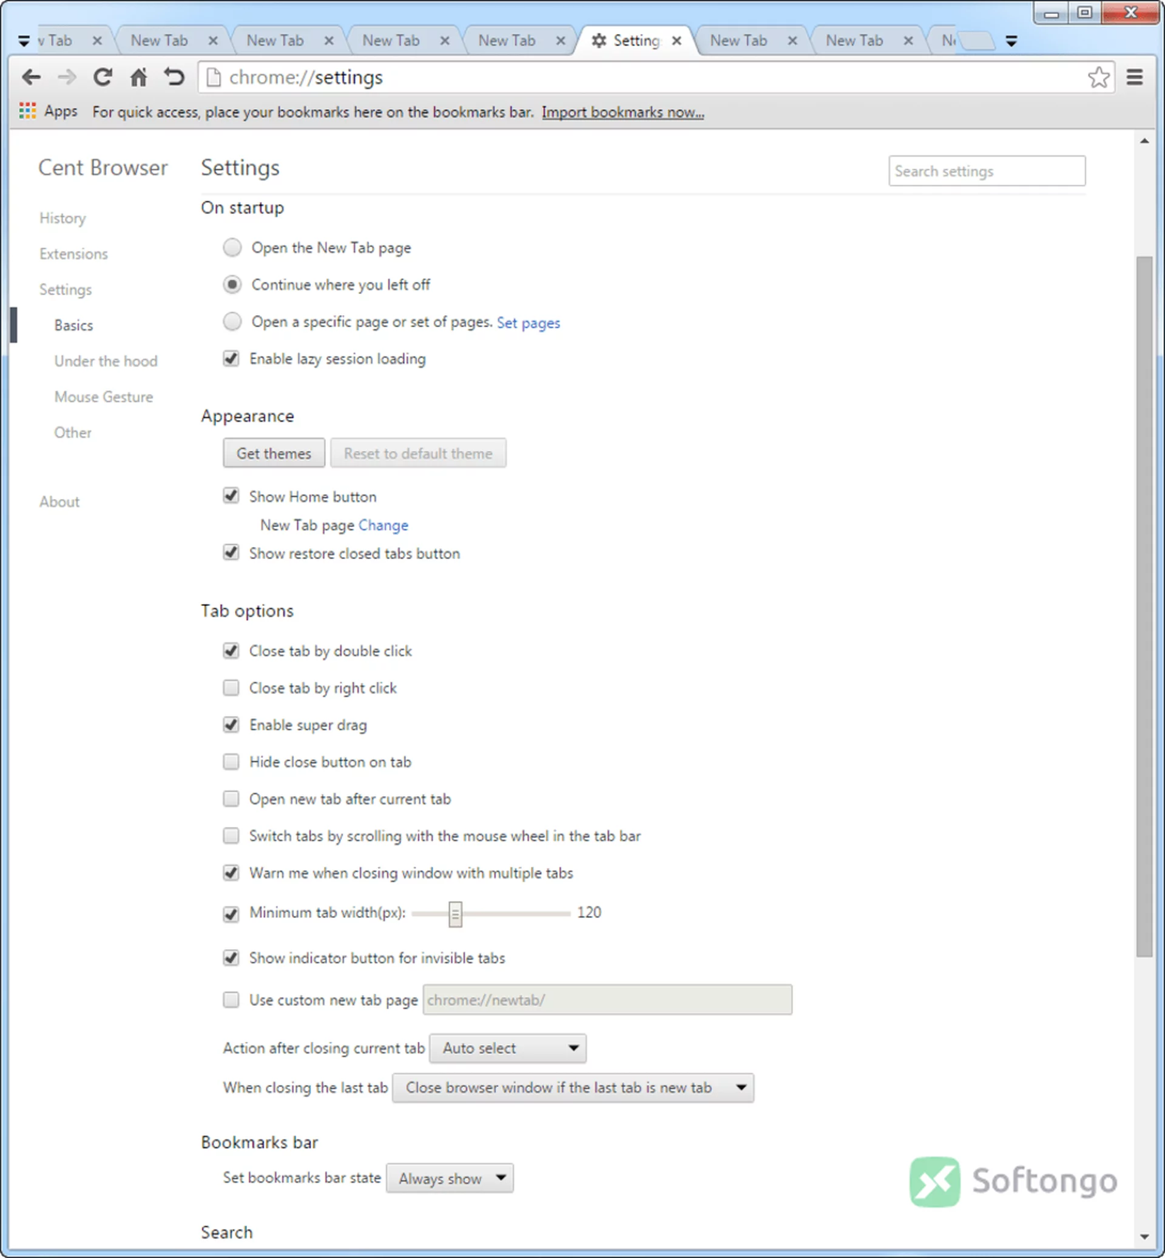Viewport: 1165px width, 1258px height.
Task: Open Other settings section
Action: 72,433
